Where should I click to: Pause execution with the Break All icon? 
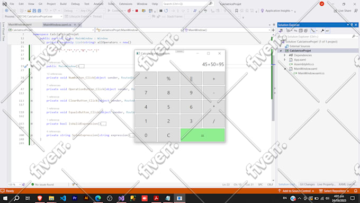pyautogui.click(x=161, y=11)
